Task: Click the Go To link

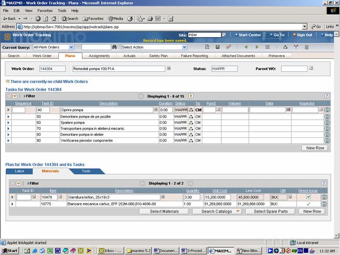Action: coord(277,35)
